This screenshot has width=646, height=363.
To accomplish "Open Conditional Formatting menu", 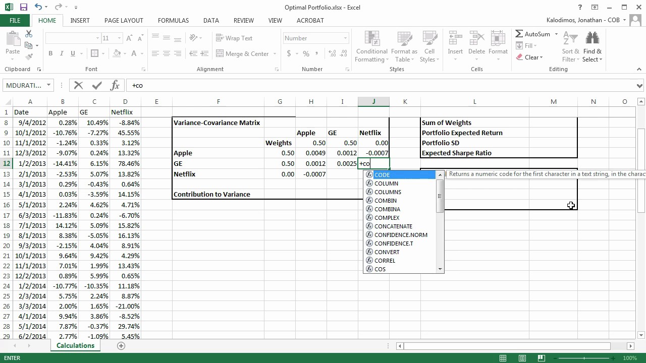I will (372, 46).
